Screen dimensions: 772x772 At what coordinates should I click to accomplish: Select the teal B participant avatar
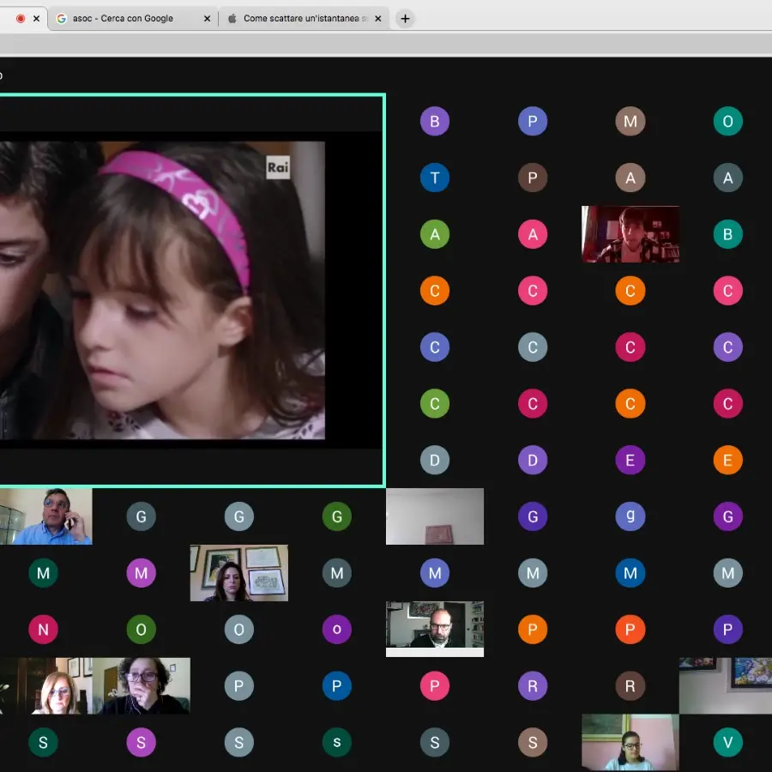pyautogui.click(x=727, y=234)
